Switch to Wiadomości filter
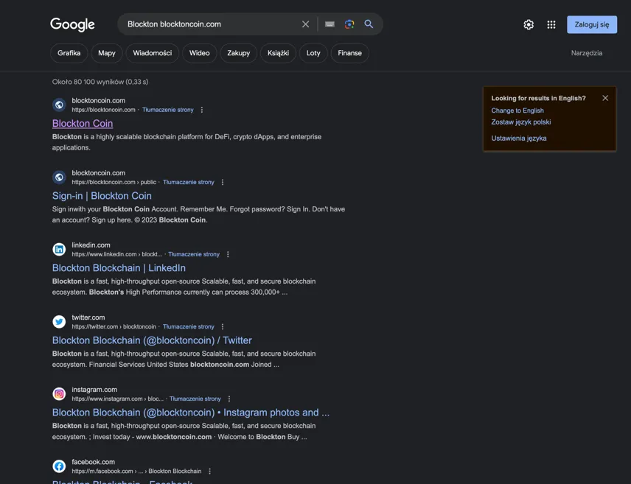 point(152,53)
